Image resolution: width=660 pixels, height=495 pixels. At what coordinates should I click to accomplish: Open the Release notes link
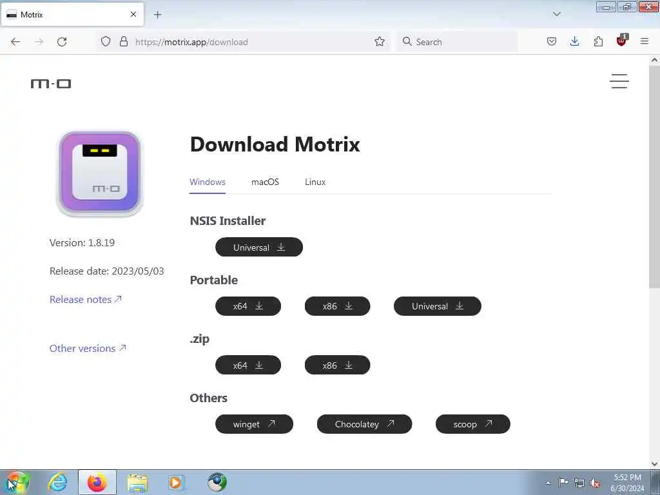(86, 299)
